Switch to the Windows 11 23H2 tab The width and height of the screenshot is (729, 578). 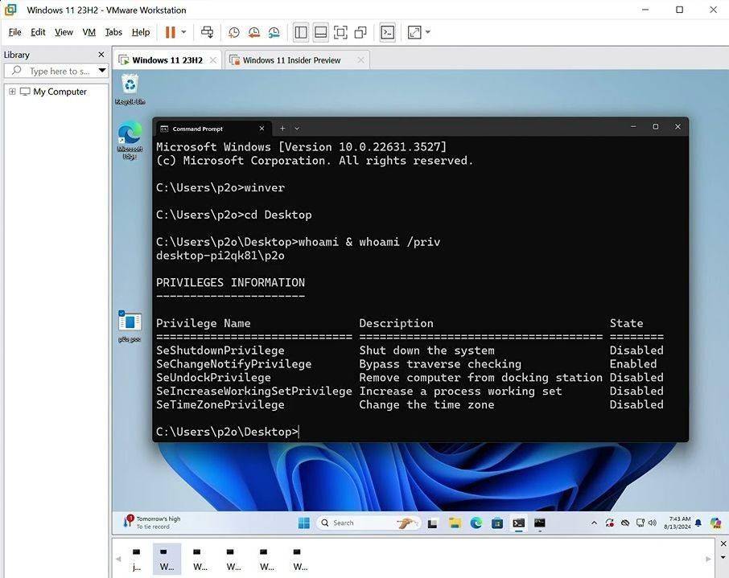[167, 60]
